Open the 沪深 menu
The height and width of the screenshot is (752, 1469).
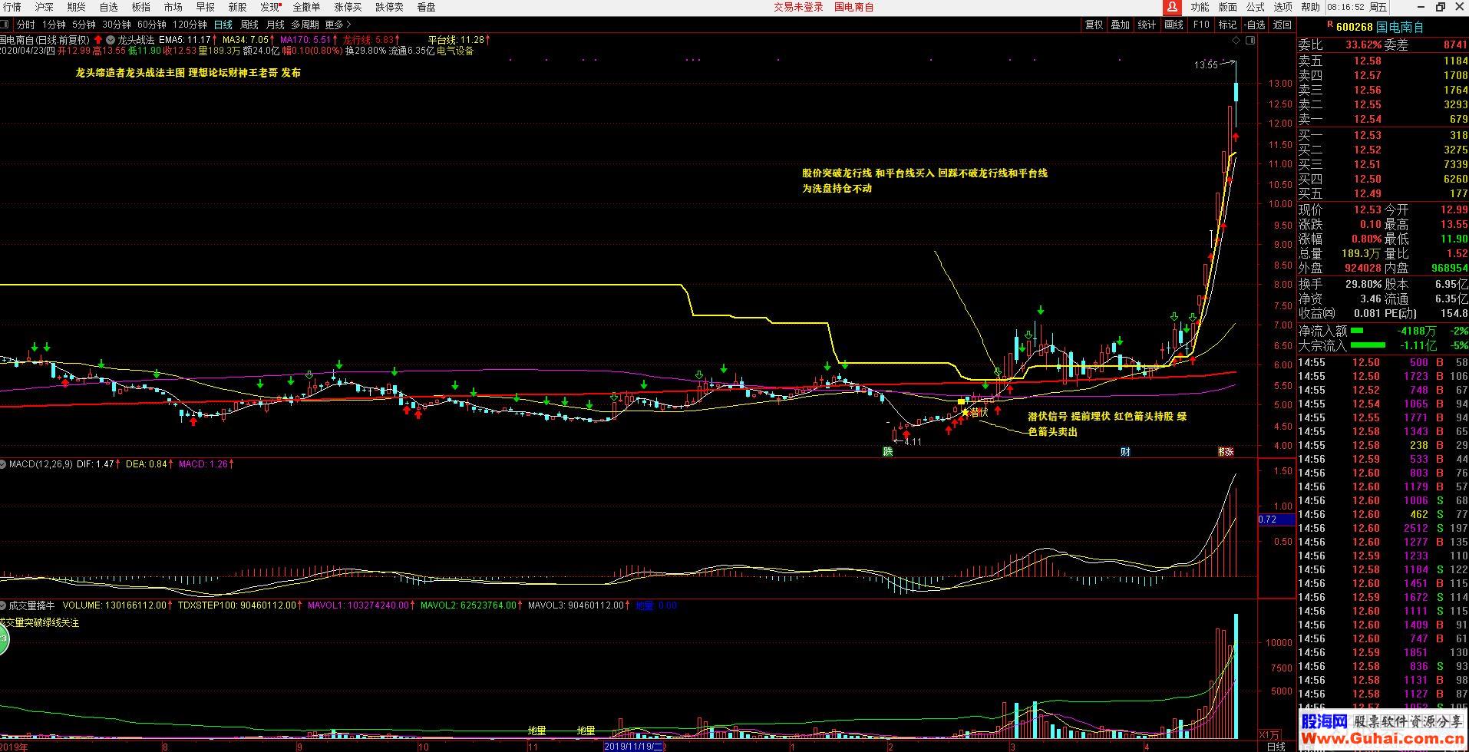45,7
